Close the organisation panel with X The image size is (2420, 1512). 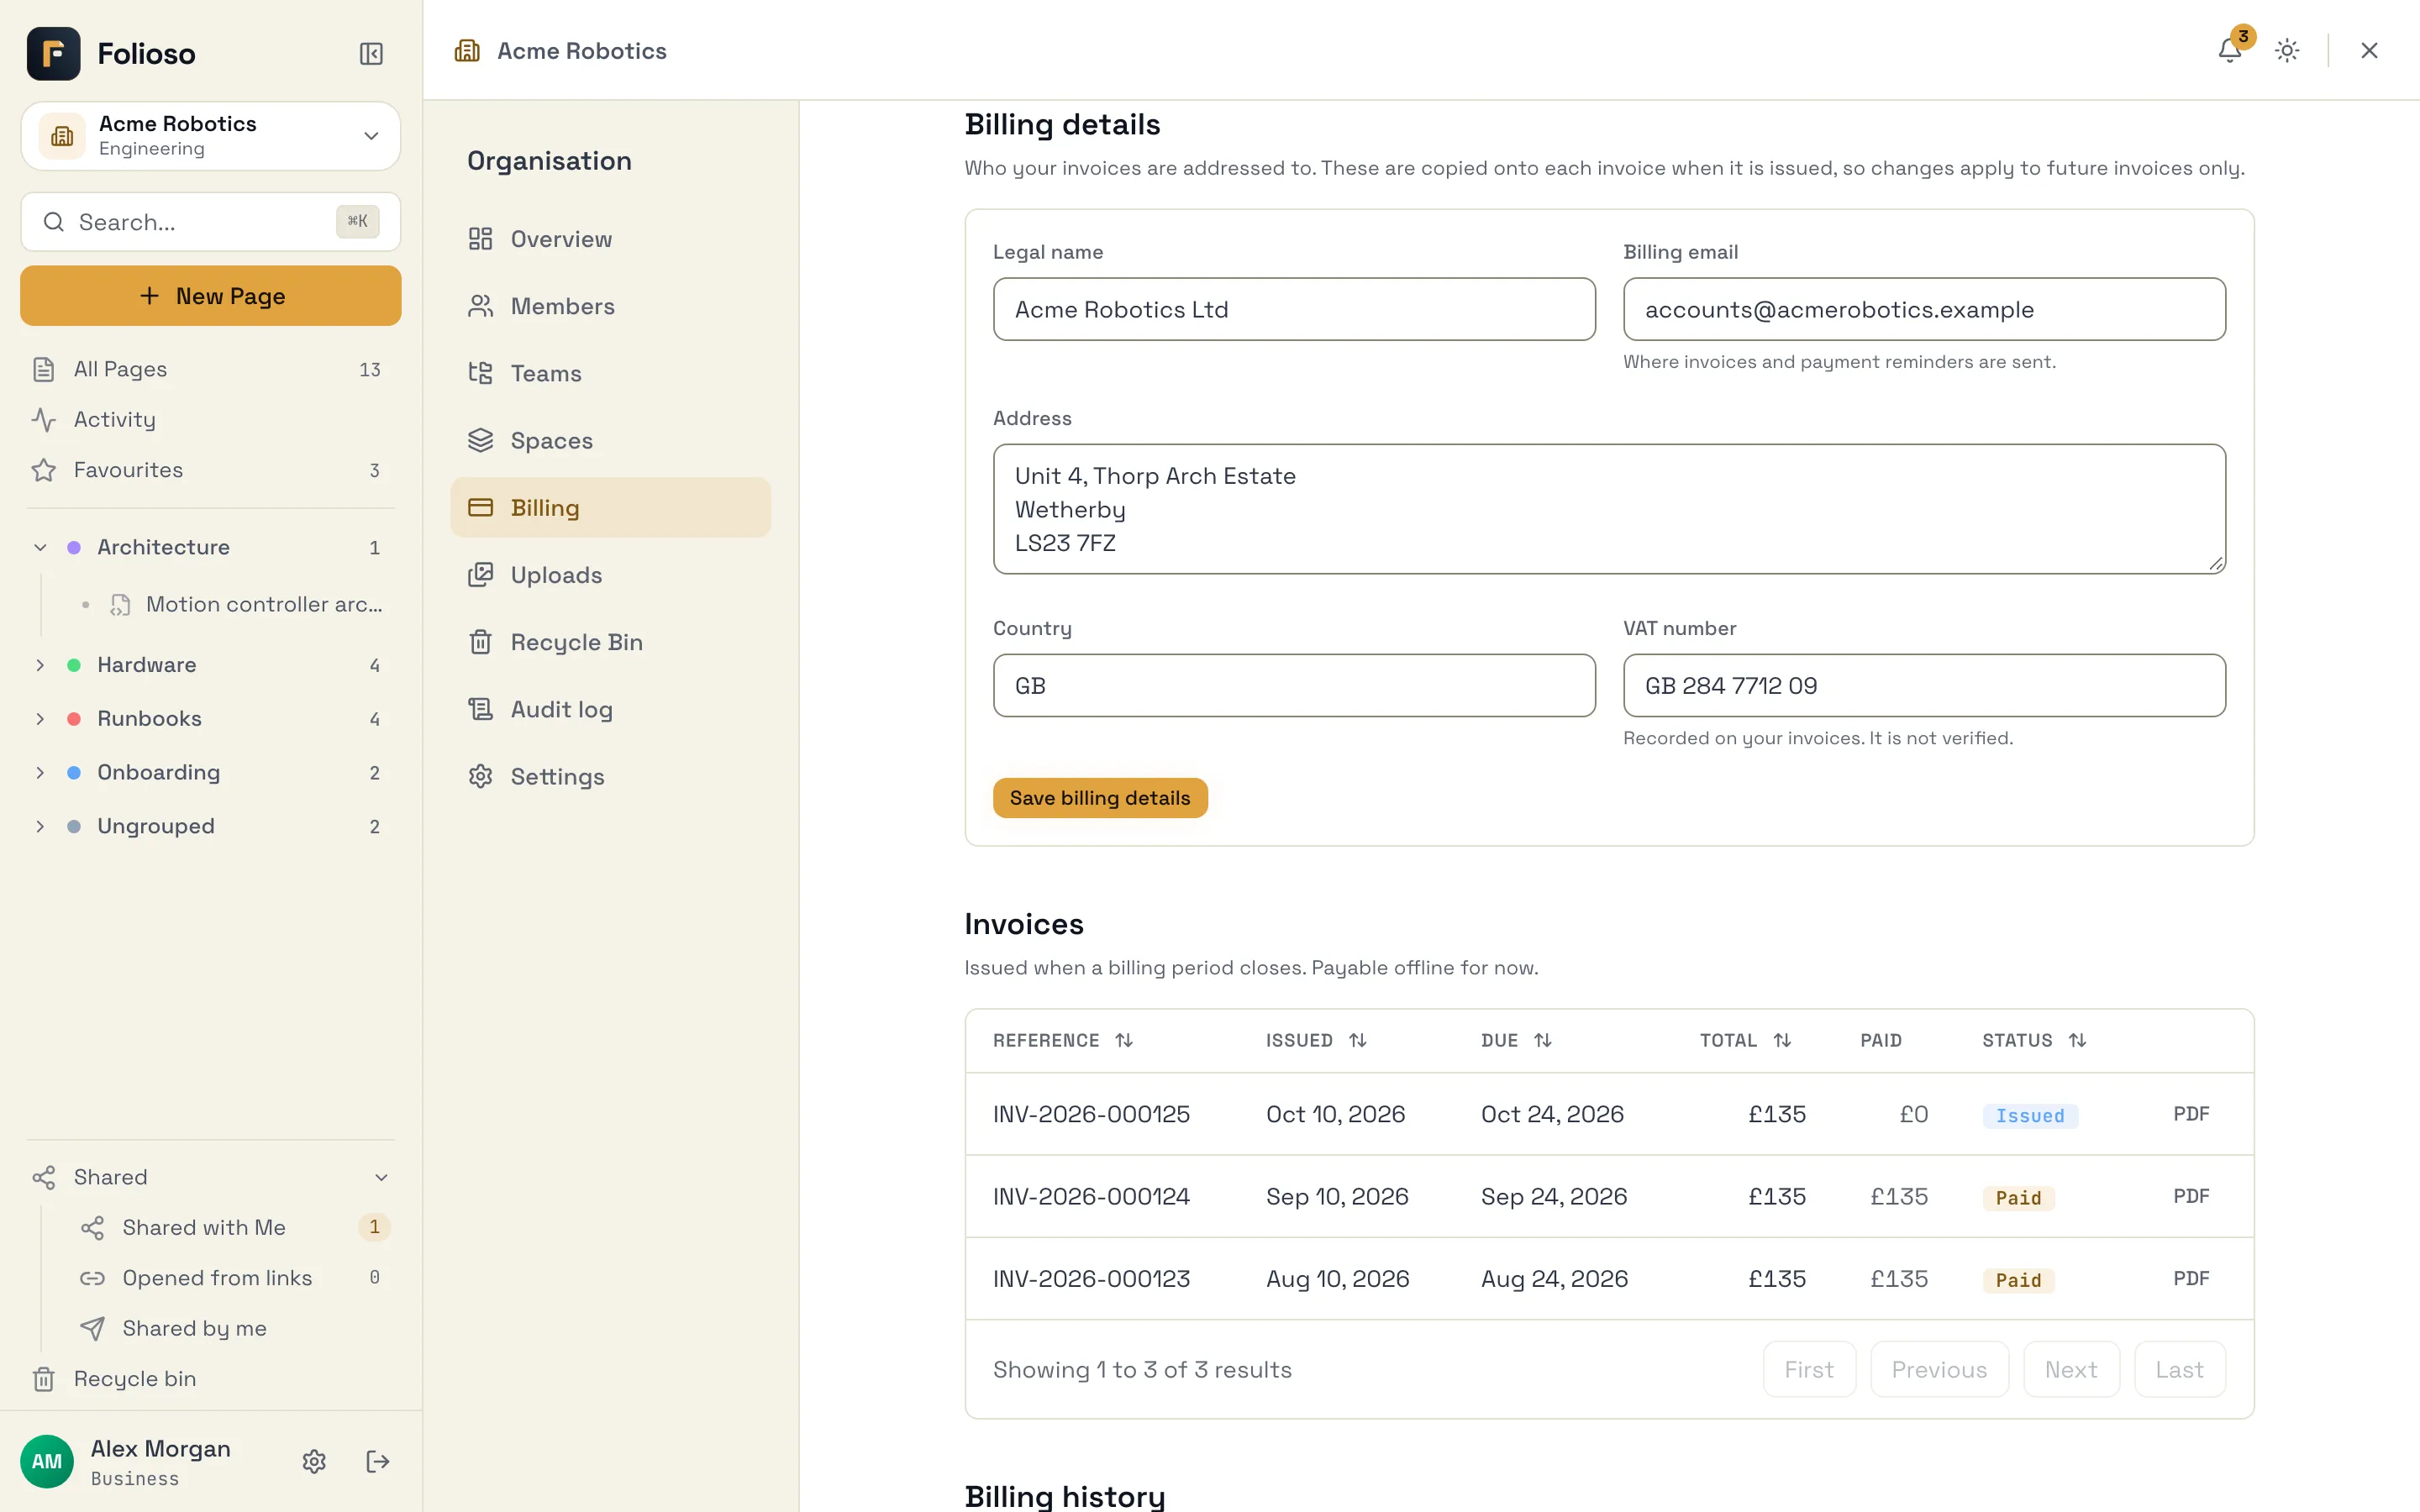click(x=2369, y=50)
